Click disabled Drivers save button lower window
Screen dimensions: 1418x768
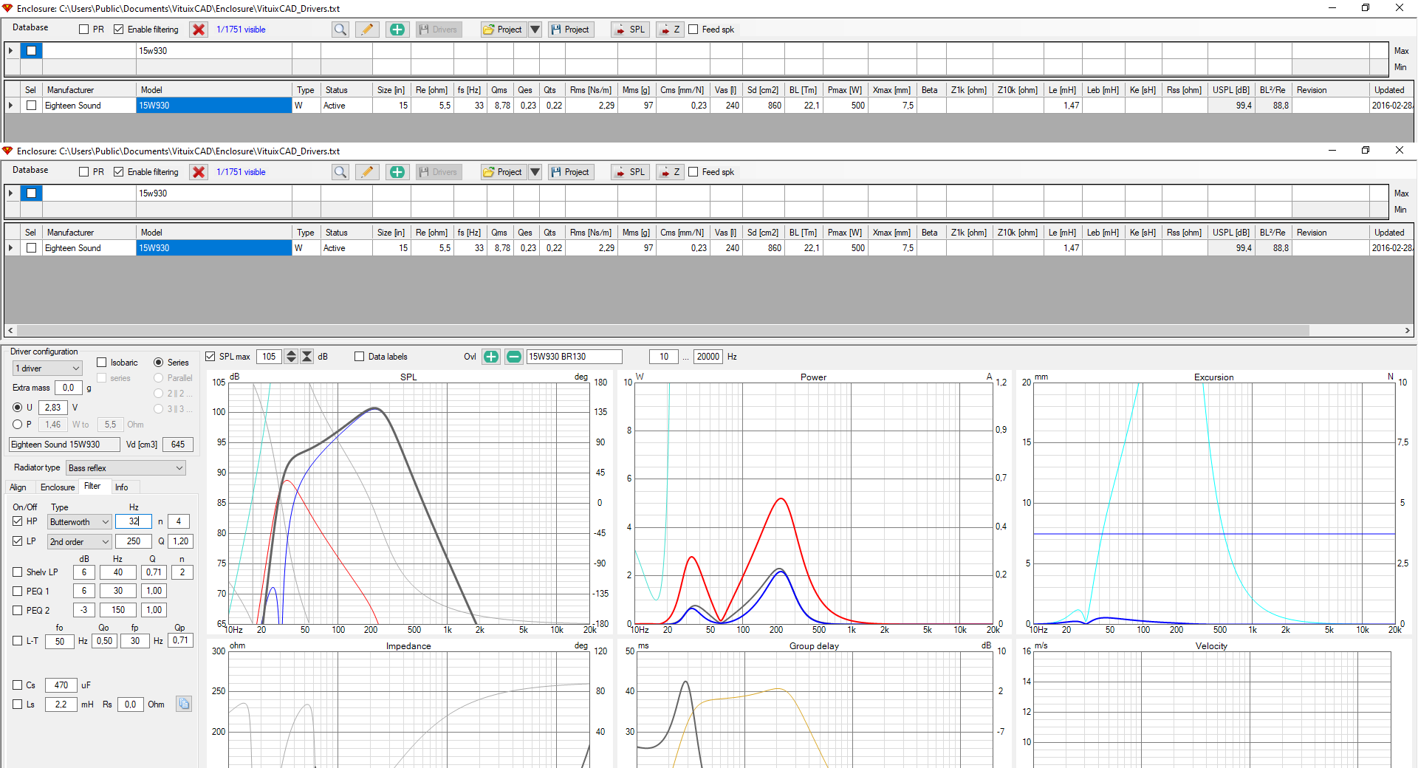click(439, 172)
